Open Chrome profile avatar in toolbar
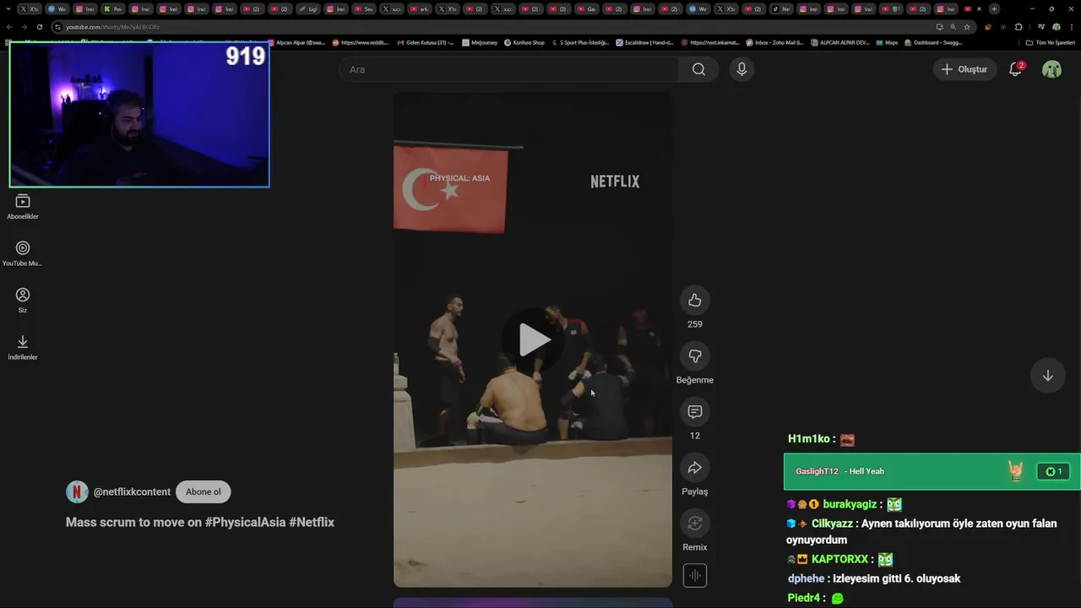This screenshot has height=608, width=1081. [1057, 27]
